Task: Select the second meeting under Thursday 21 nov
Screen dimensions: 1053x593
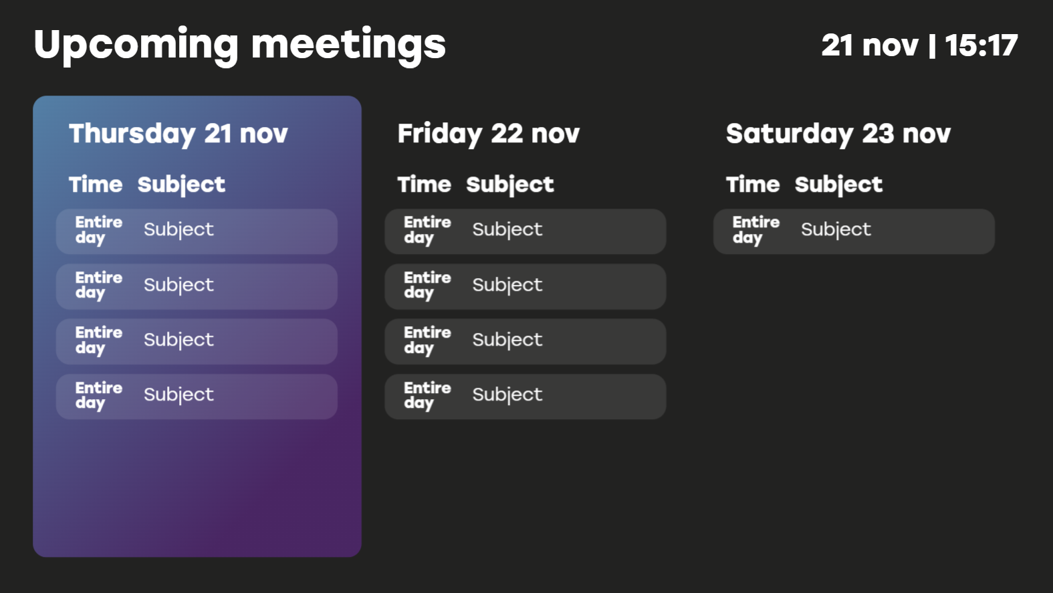Action: coord(197,286)
